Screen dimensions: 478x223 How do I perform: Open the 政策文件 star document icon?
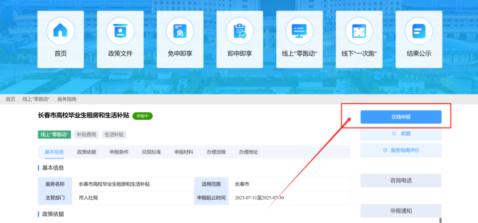pyautogui.click(x=120, y=31)
